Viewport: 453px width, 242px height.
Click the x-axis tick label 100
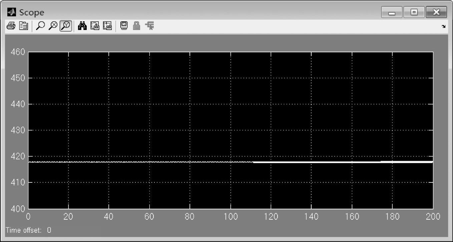[231, 217]
